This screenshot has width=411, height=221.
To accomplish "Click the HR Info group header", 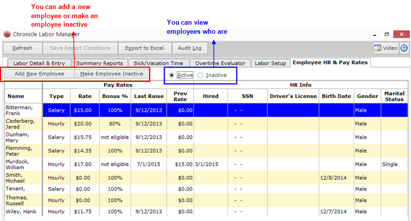I will pyautogui.click(x=300, y=85).
